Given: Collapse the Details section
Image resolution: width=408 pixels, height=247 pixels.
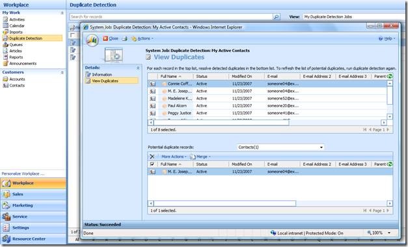Looking at the screenshot, I should coord(138,68).
